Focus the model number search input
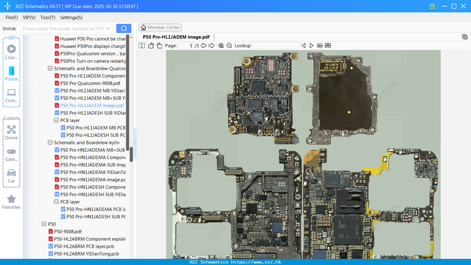Screen dimensions: 471x265 [x=63, y=28]
